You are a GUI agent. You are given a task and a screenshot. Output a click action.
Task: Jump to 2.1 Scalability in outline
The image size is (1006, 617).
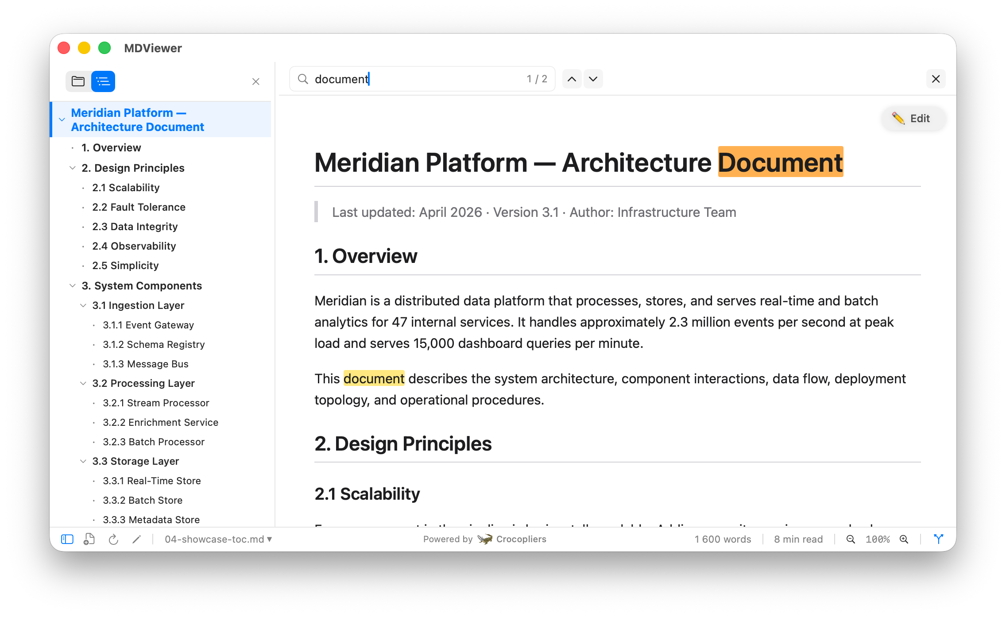126,187
